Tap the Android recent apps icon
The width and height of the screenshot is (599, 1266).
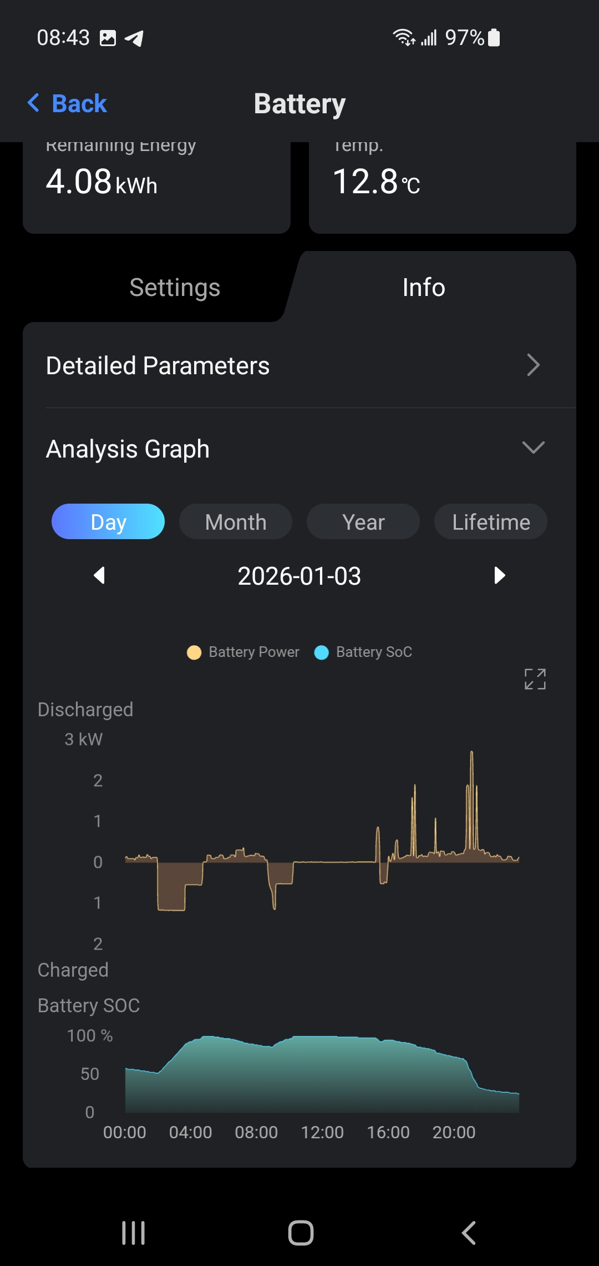[x=133, y=1233]
